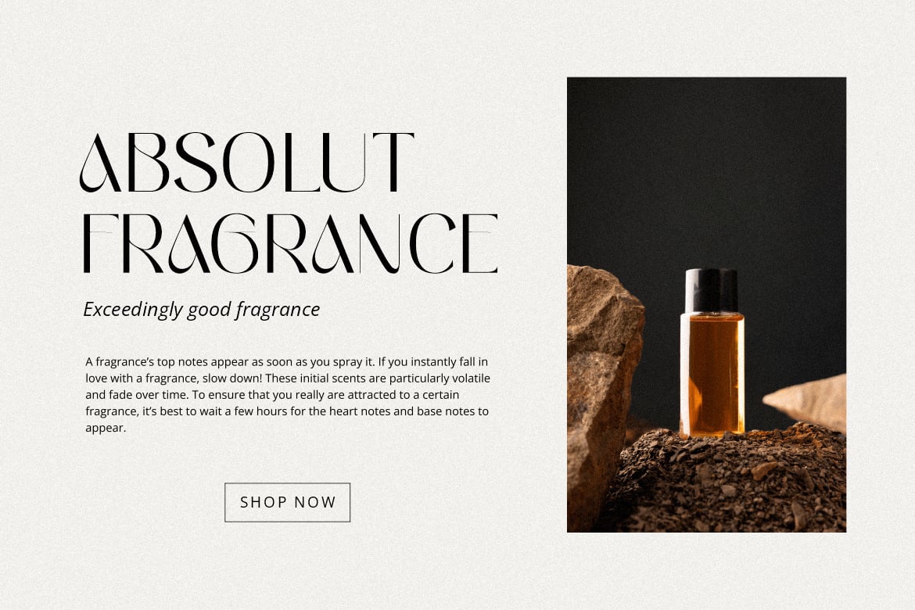Select the FRAGRANCE headline word
This screenshot has height=610, width=915.
click(x=290, y=243)
